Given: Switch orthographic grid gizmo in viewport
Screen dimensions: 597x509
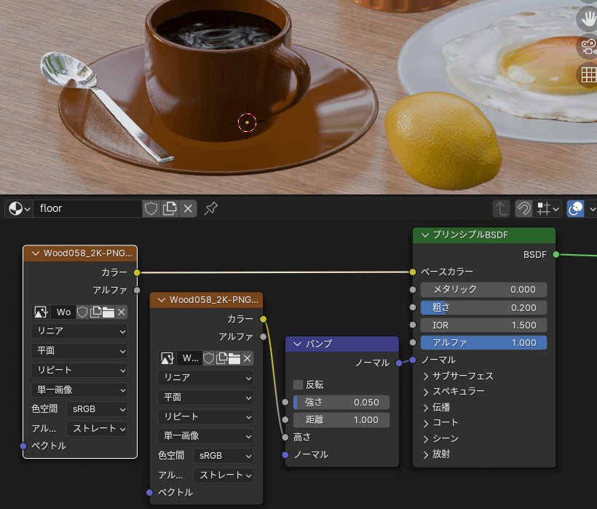Looking at the screenshot, I should coord(588,74).
